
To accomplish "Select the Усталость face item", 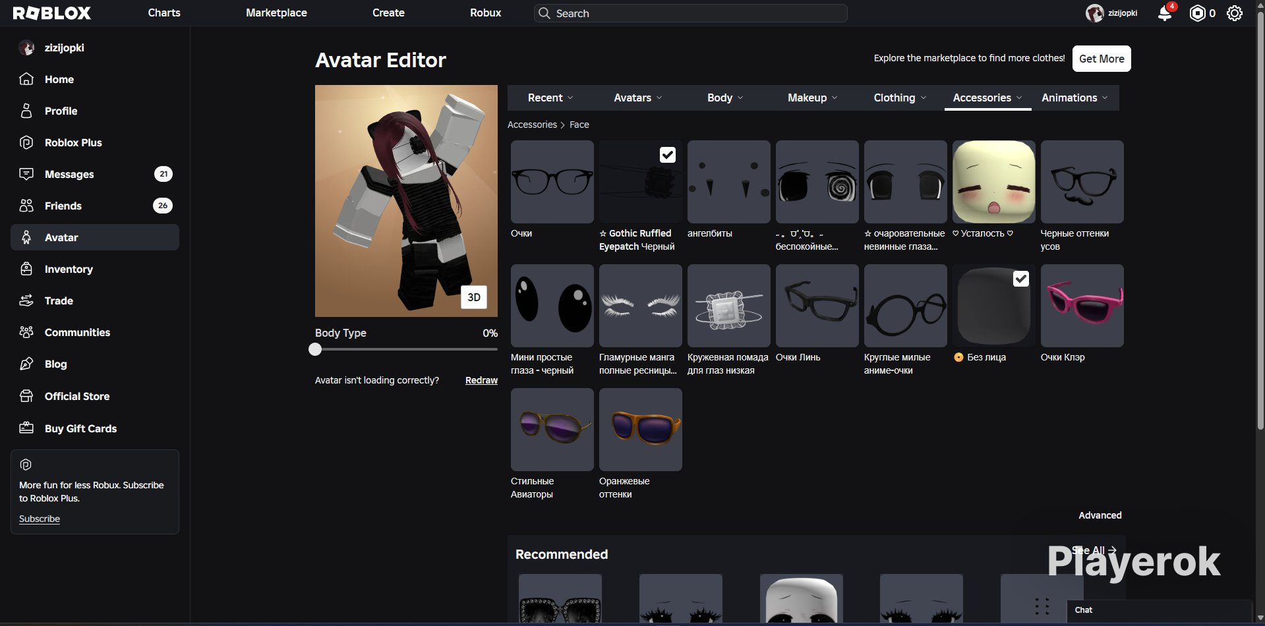I will click(x=994, y=182).
